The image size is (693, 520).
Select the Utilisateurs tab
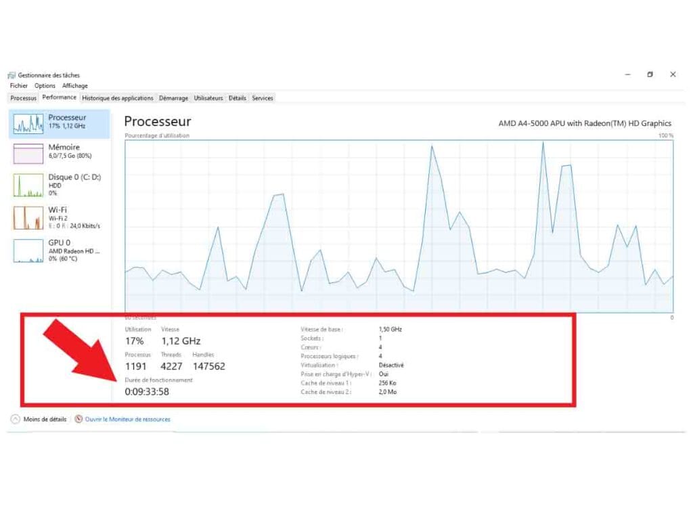pyautogui.click(x=208, y=97)
